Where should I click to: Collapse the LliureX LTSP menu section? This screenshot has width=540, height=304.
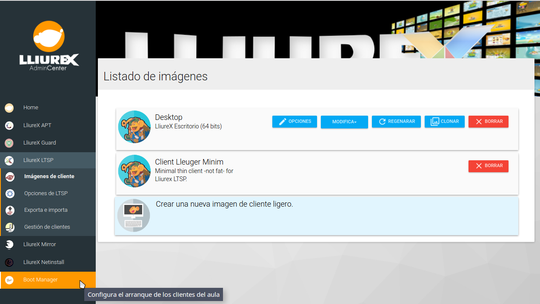pos(48,160)
